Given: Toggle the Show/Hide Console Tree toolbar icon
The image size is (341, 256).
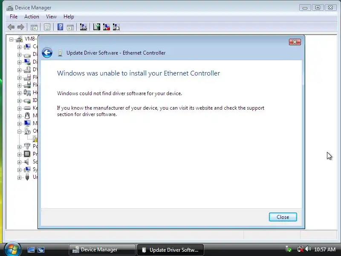Looking at the screenshot, I should (x=34, y=27).
